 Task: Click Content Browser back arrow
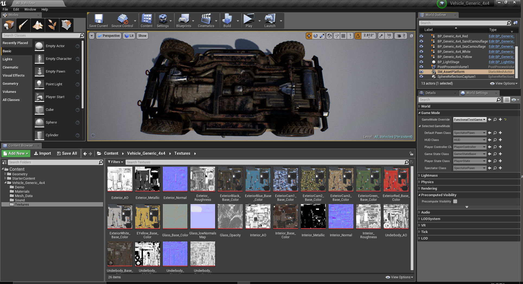(85, 154)
